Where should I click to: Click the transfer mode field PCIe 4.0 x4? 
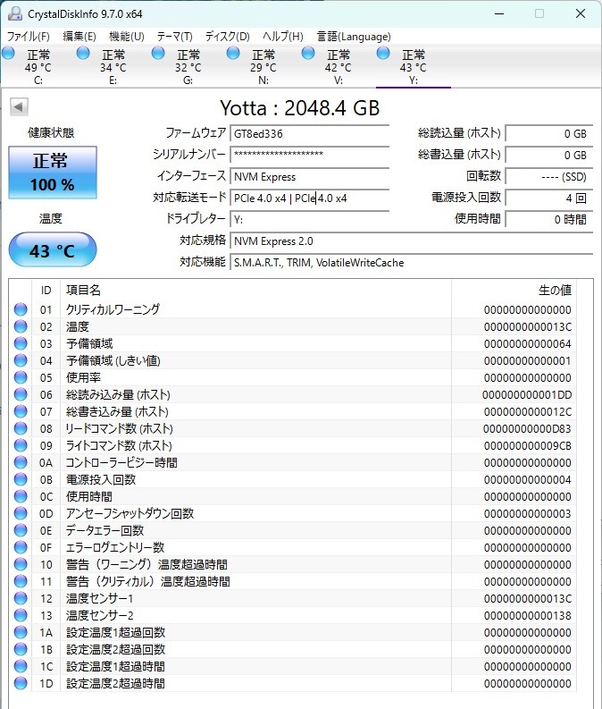[309, 198]
